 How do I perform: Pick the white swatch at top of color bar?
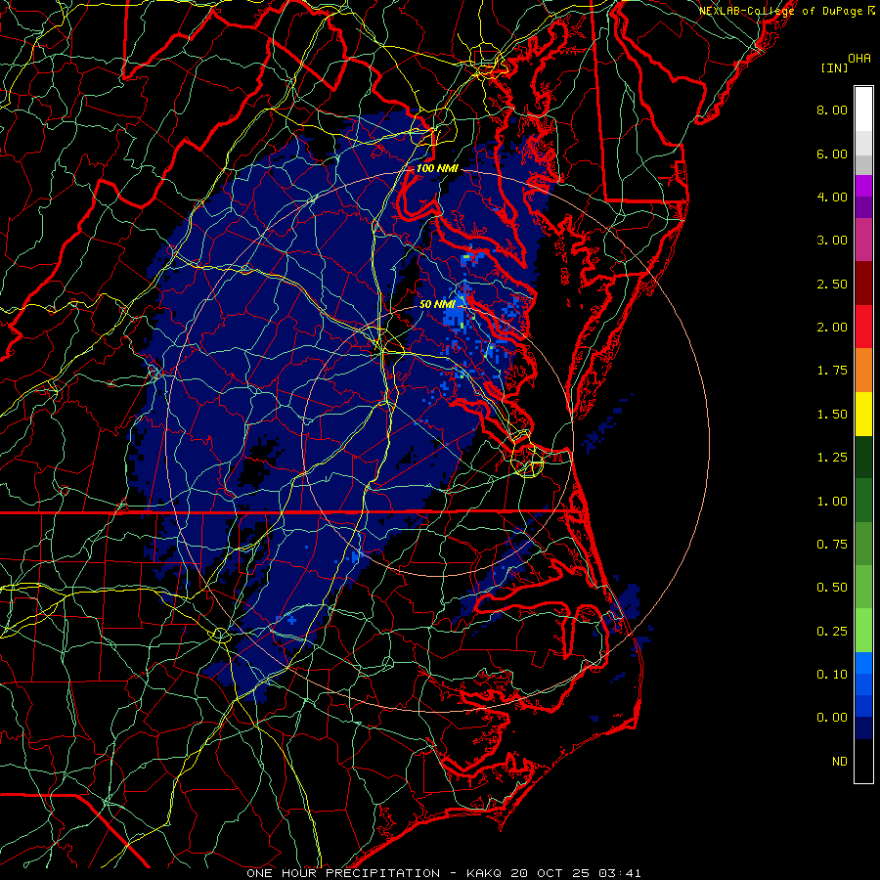point(863,110)
